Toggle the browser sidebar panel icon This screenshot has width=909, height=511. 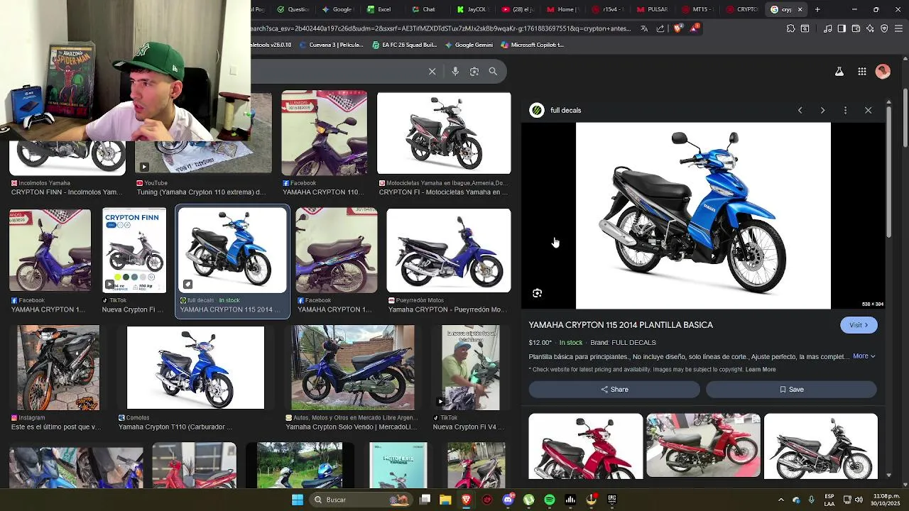pyautogui.click(x=842, y=28)
